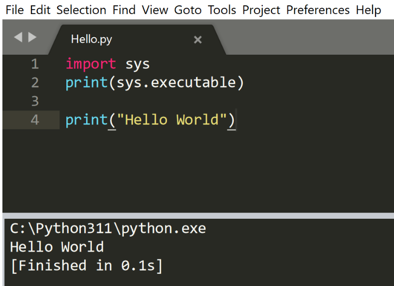Click the python.exe path in output panel
This screenshot has width=394, height=286.
pos(108,228)
